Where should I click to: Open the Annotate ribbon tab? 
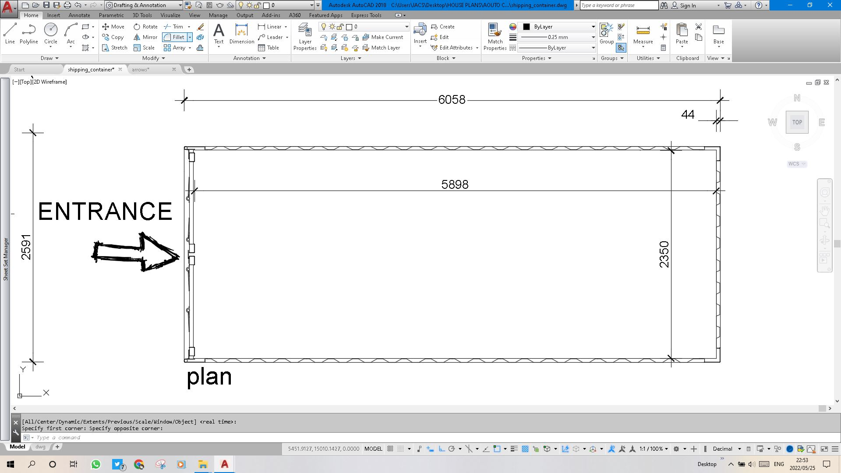coord(79,15)
